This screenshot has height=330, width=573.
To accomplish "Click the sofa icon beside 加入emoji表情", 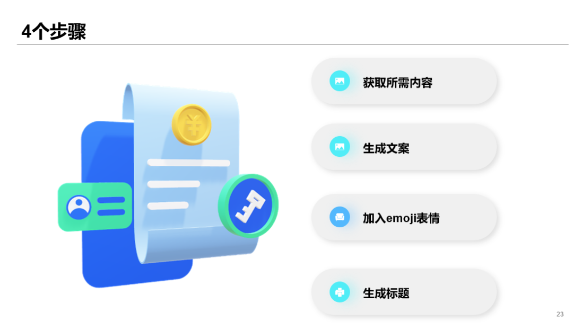I will tap(340, 217).
